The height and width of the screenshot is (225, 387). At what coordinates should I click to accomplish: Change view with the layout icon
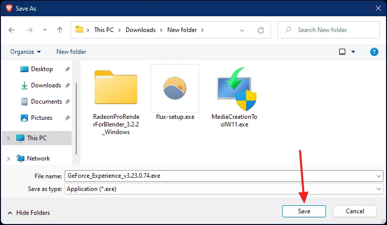(342, 52)
